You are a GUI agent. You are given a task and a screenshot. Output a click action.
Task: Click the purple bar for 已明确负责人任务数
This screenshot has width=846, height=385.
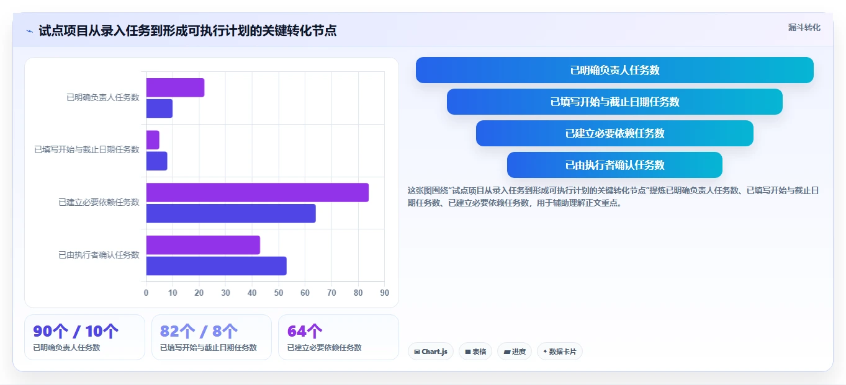175,87
